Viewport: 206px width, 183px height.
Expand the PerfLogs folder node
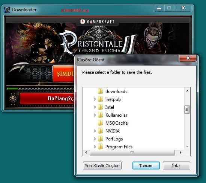click(x=95, y=139)
